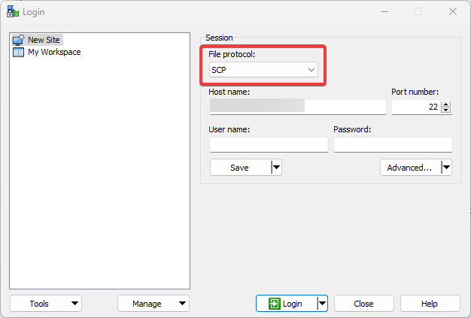Image resolution: width=471 pixels, height=318 pixels.
Task: Open the File protocol SCP dropdown
Action: pos(263,70)
